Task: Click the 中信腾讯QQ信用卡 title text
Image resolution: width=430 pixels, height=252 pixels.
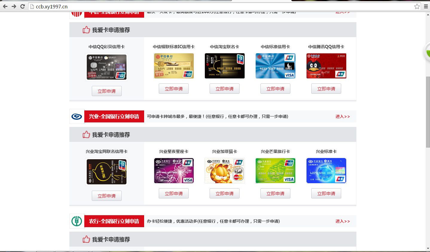Action: pos(326,47)
